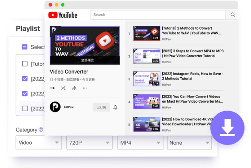Click the 'Playlist' heading text
251x168 pixels.
[28, 29]
